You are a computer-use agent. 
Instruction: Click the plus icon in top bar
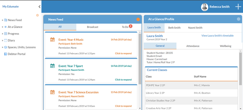point(238,7)
